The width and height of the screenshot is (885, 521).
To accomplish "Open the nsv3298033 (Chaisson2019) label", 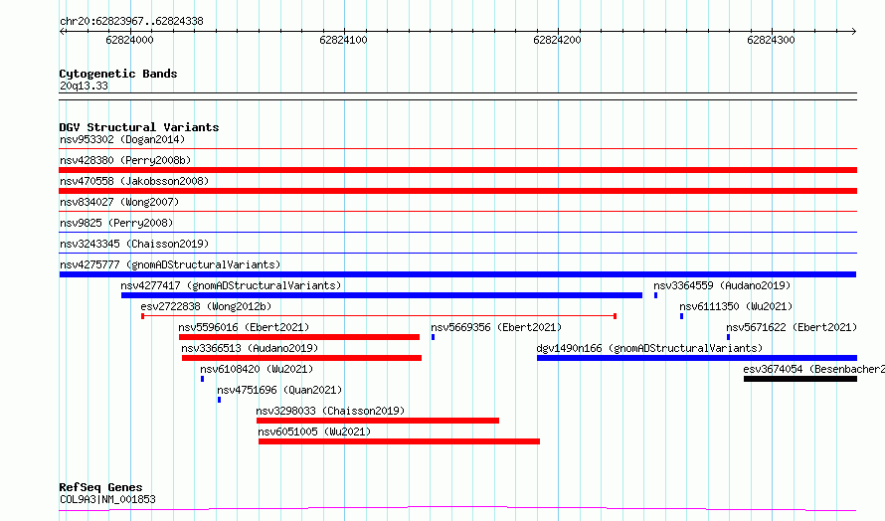I will click(330, 411).
